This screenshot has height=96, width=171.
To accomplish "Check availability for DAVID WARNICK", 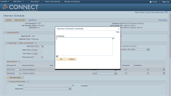I will pyautogui.click(x=148, y=70).
